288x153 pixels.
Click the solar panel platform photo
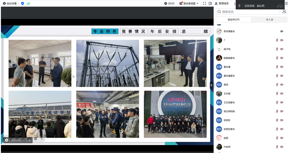40,114
